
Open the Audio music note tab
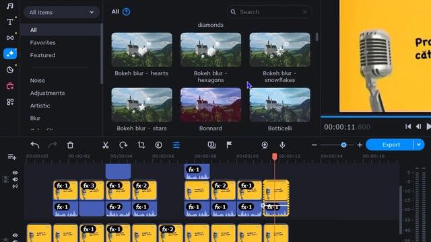[x=10, y=6]
